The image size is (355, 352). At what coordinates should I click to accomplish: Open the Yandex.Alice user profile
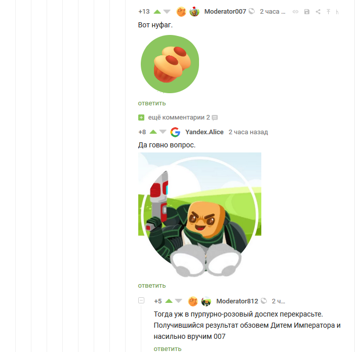pos(205,132)
